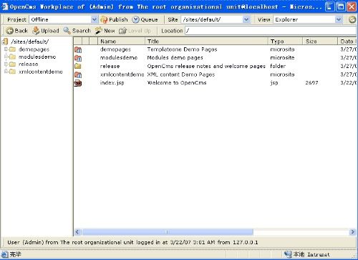Click the /sites/default/ root folder icon

[x=5, y=42]
